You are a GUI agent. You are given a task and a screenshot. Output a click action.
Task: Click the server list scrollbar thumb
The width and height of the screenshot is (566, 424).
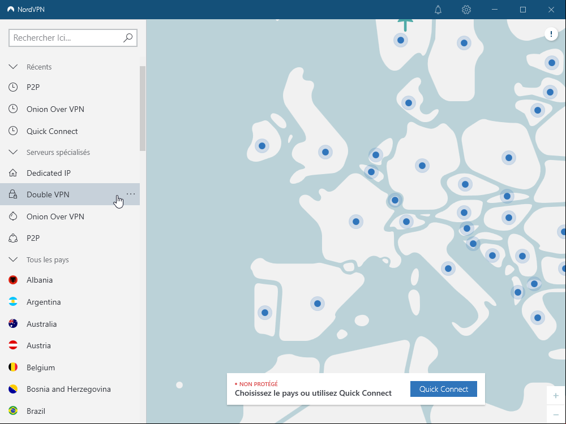(x=143, y=109)
